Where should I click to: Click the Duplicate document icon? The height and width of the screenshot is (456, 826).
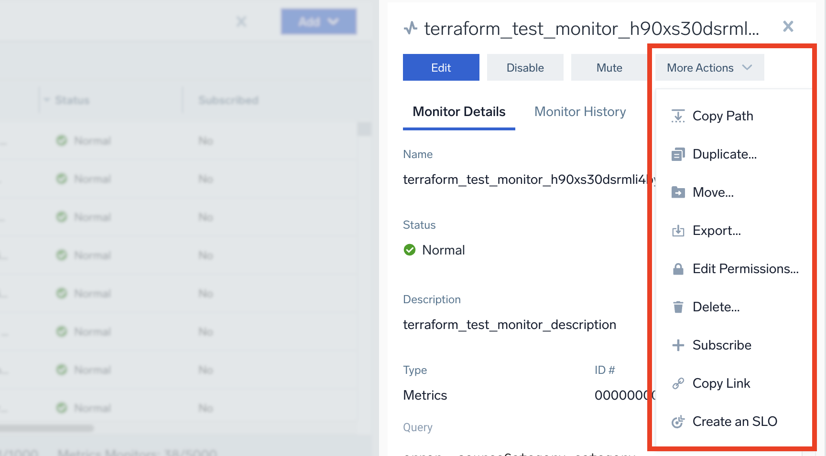click(x=678, y=154)
